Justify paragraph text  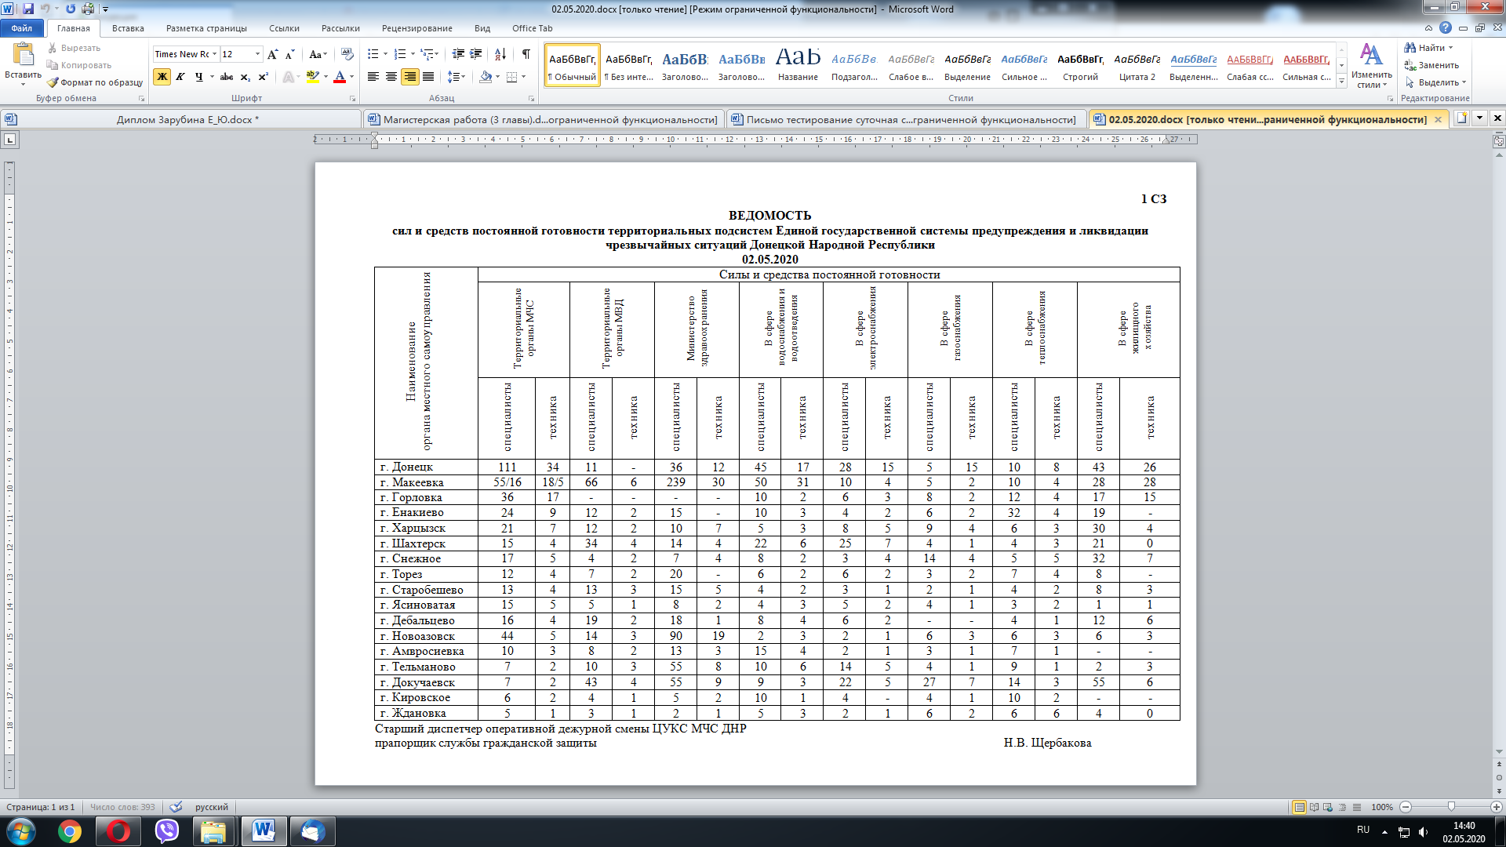click(x=428, y=77)
